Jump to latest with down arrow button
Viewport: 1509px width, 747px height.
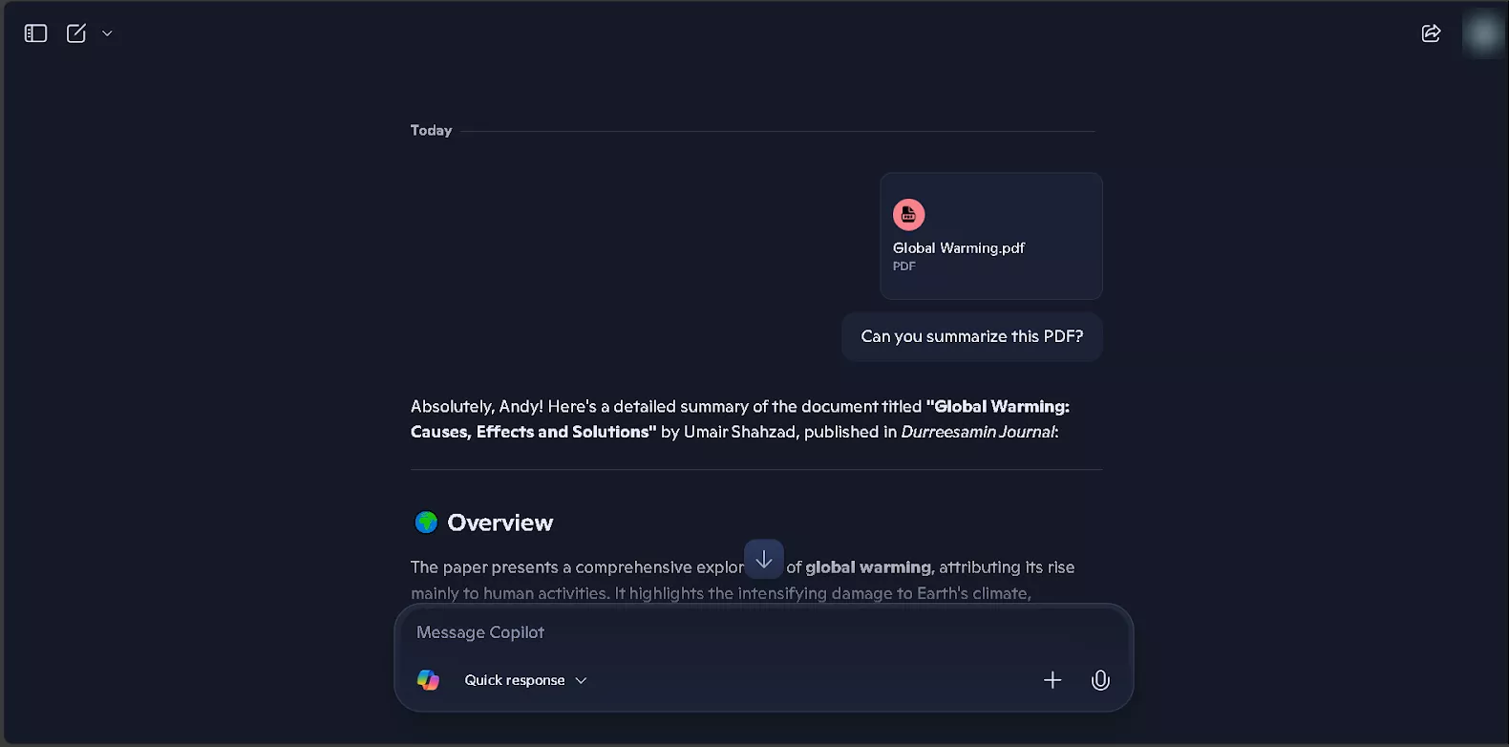(x=764, y=560)
